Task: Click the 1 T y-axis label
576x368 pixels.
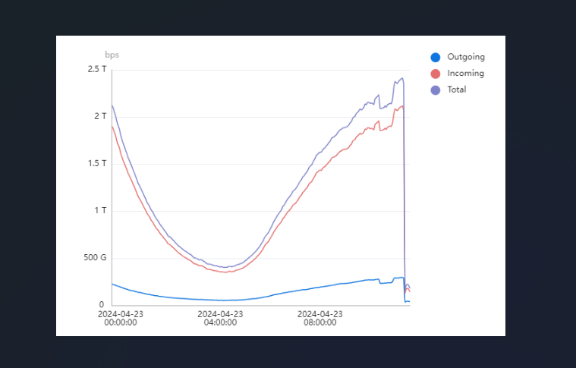Action: [x=101, y=210]
